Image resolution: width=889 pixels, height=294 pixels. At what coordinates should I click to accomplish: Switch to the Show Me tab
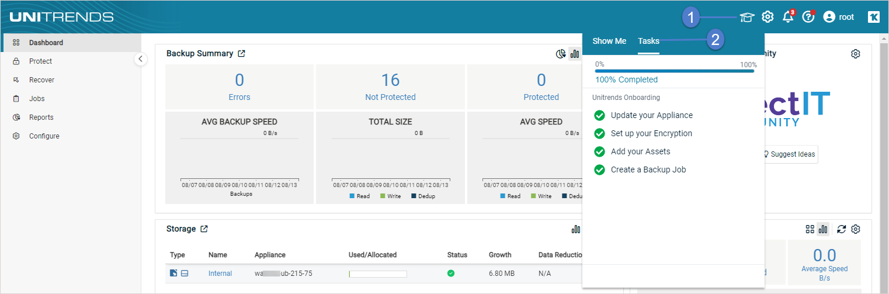pos(609,41)
